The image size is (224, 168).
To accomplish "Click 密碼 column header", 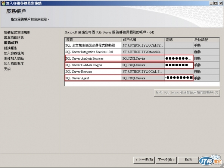I will (x=179, y=40).
